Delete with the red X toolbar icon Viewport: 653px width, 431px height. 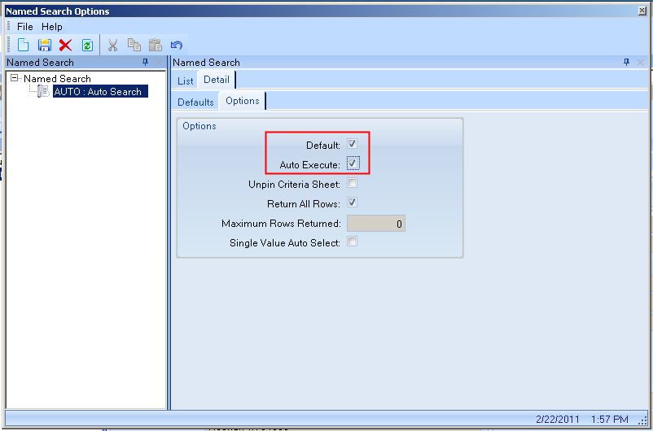click(x=65, y=45)
